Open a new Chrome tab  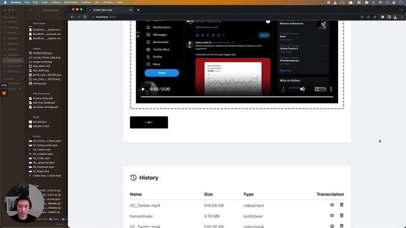click(x=138, y=10)
